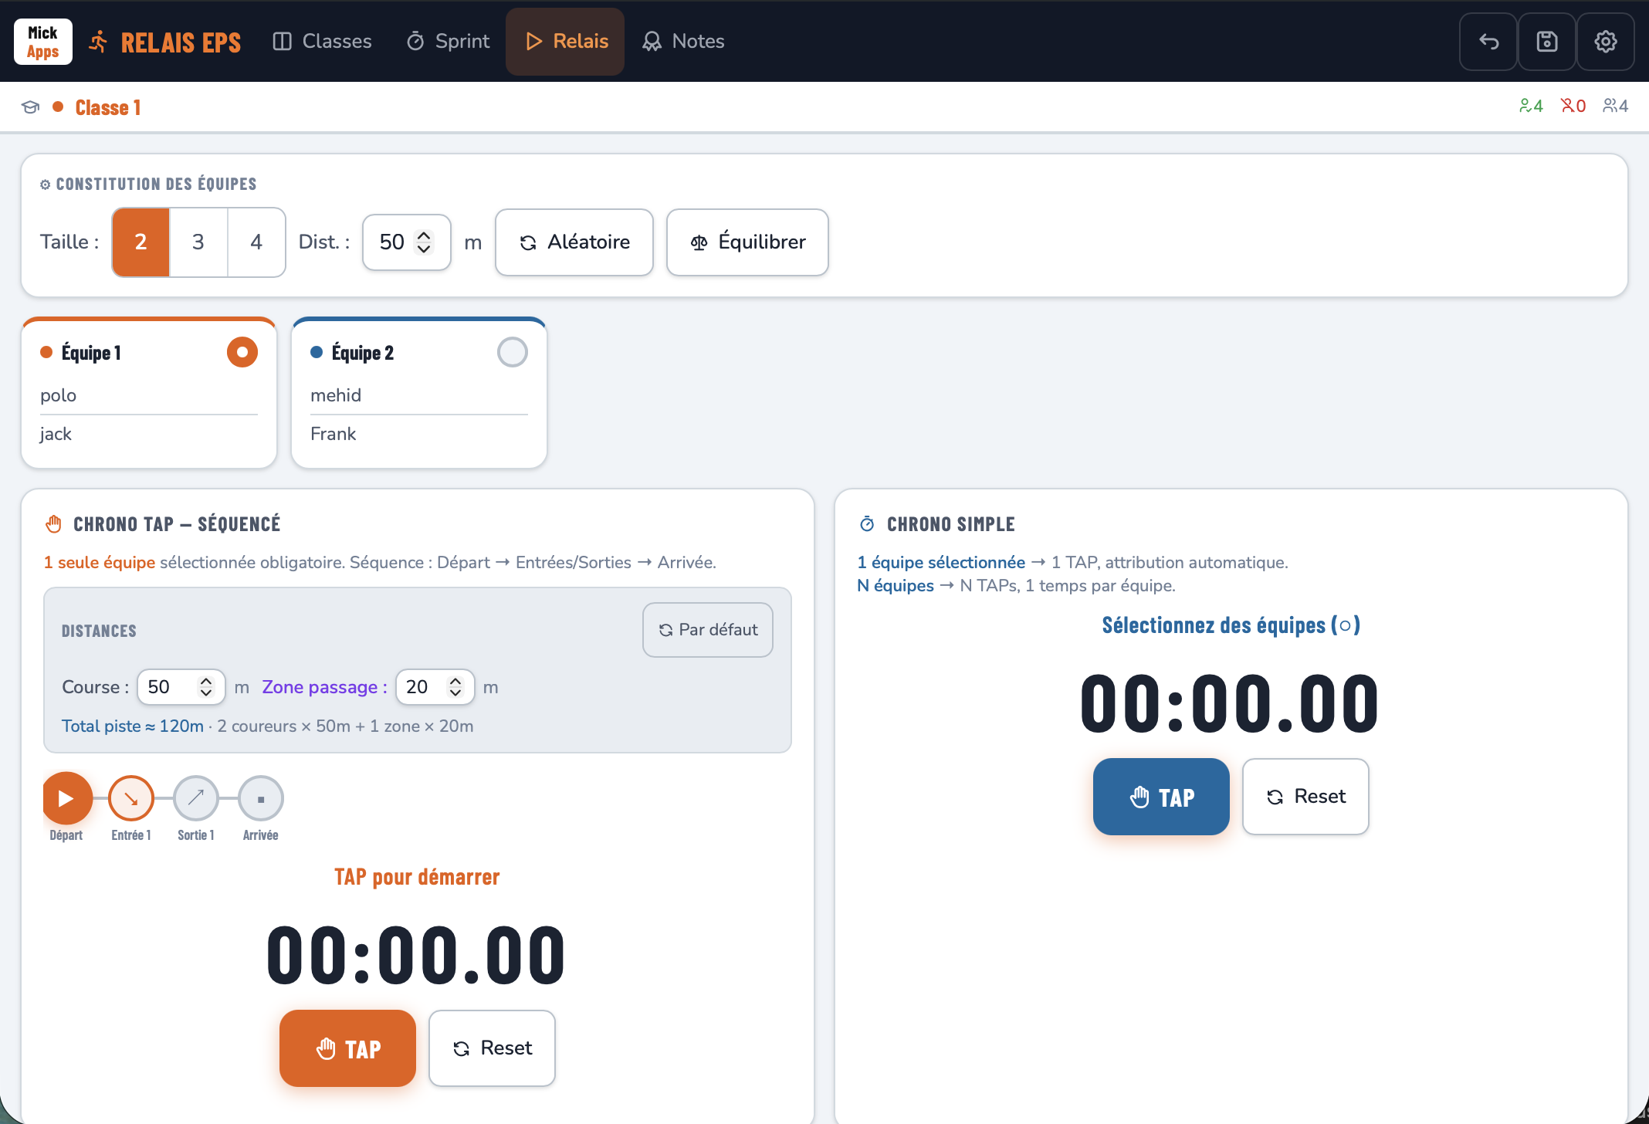
Task: Select Classe 1 label
Action: tap(108, 107)
